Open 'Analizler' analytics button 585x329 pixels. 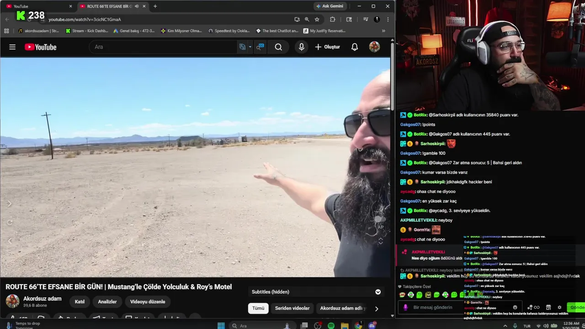(107, 302)
